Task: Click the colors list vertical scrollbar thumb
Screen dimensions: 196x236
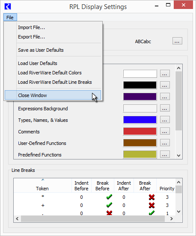Action: [179, 101]
